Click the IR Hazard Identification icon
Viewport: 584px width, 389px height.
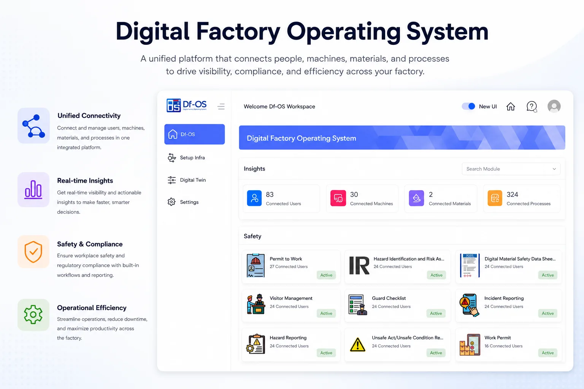pos(359,266)
